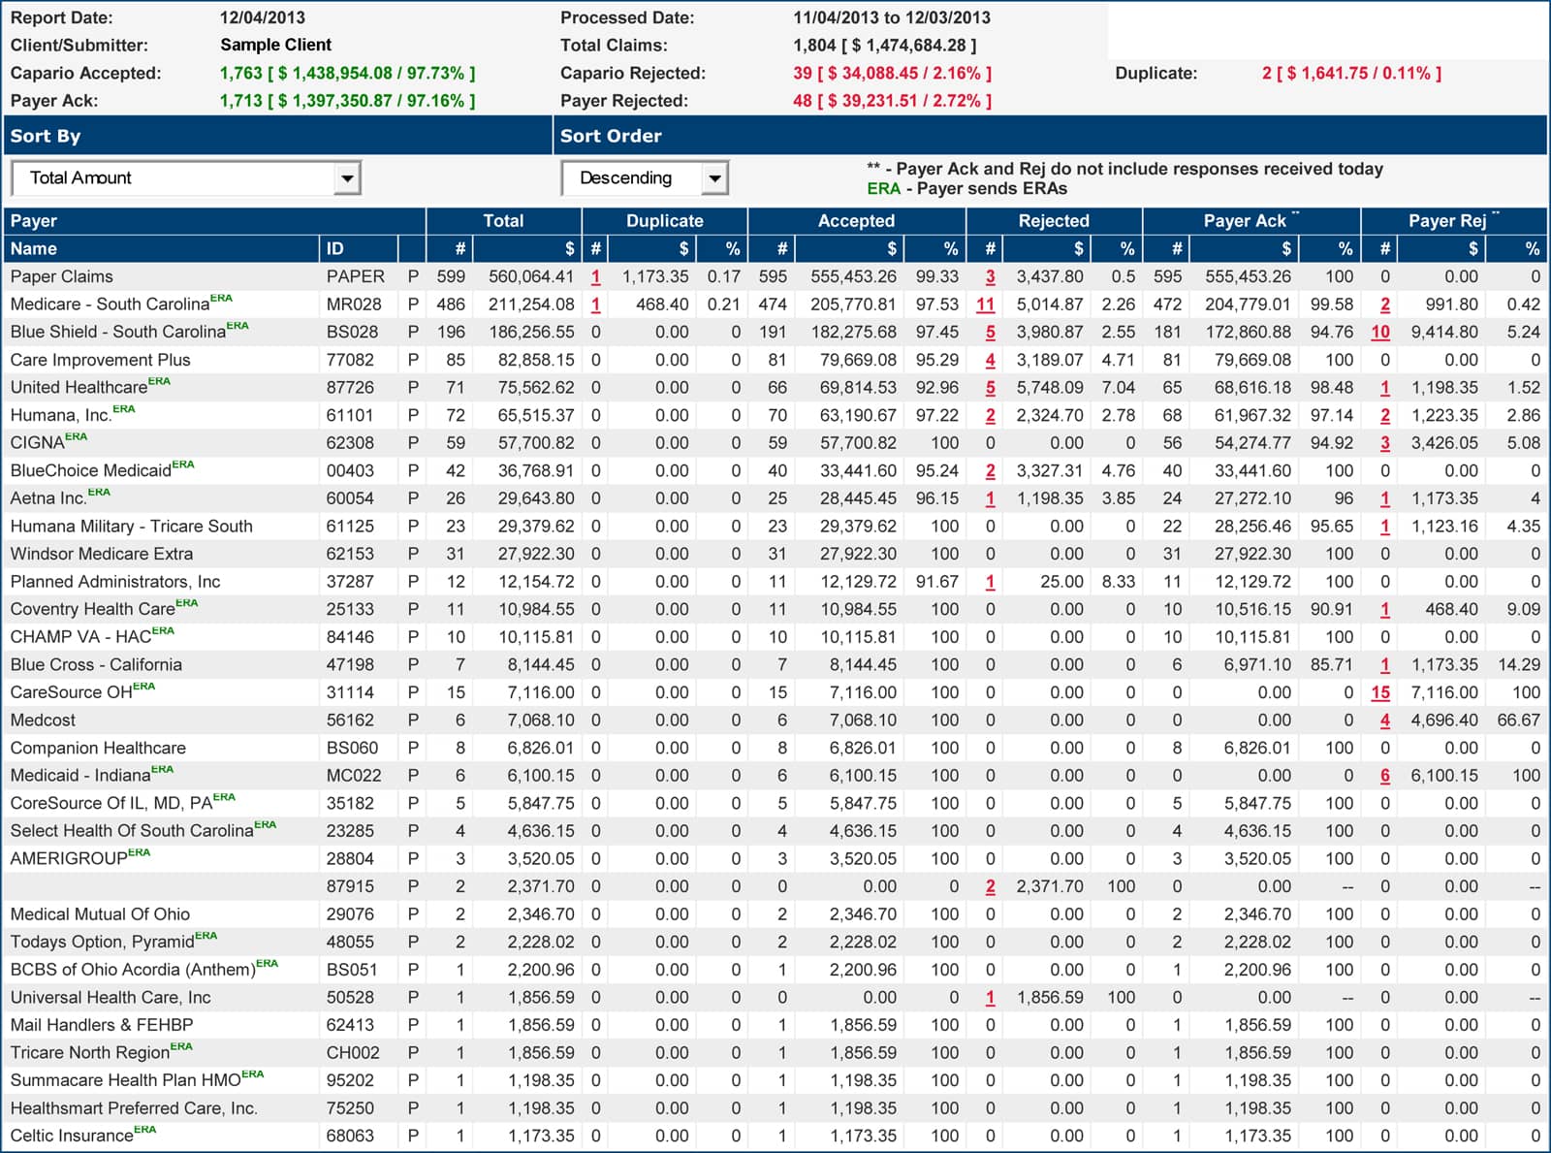Click the Sort By section header
1551x1153 pixels.
point(277,136)
